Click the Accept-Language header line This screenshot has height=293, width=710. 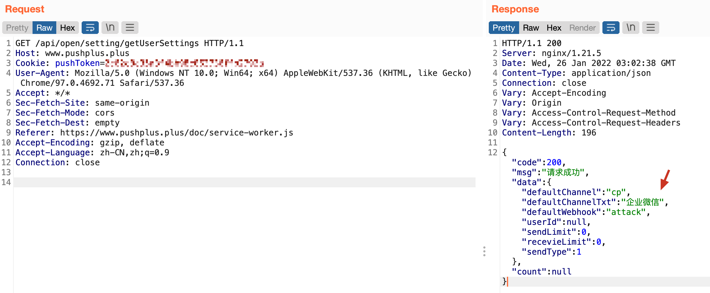[x=92, y=153]
